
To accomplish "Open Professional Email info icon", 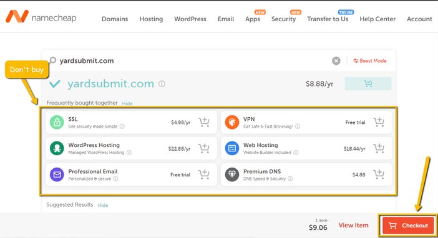I will 115,179.
